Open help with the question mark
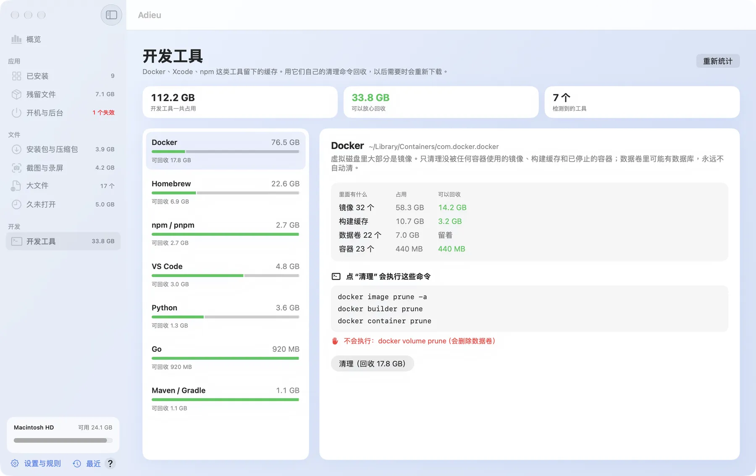 point(110,463)
